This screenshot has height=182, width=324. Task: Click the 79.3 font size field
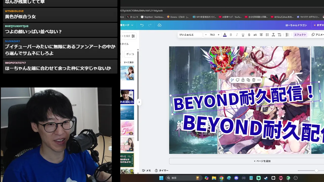coord(212,35)
